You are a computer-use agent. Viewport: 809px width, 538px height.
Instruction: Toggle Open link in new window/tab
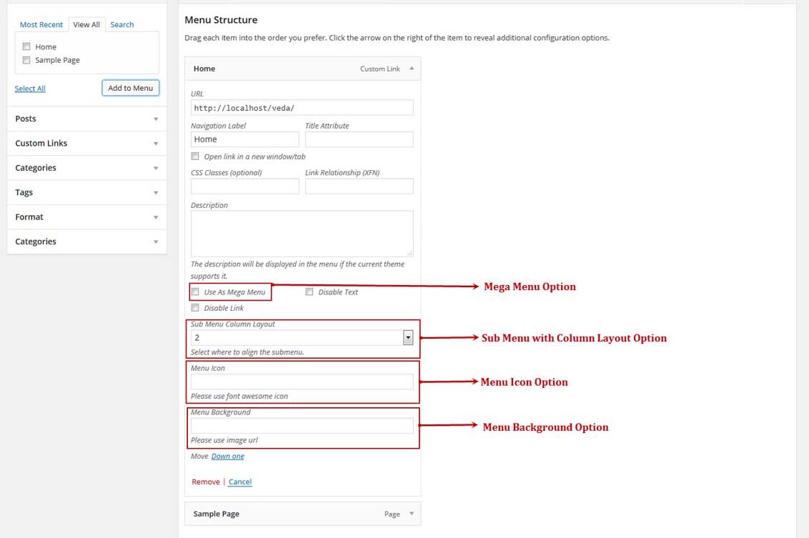pyautogui.click(x=195, y=156)
